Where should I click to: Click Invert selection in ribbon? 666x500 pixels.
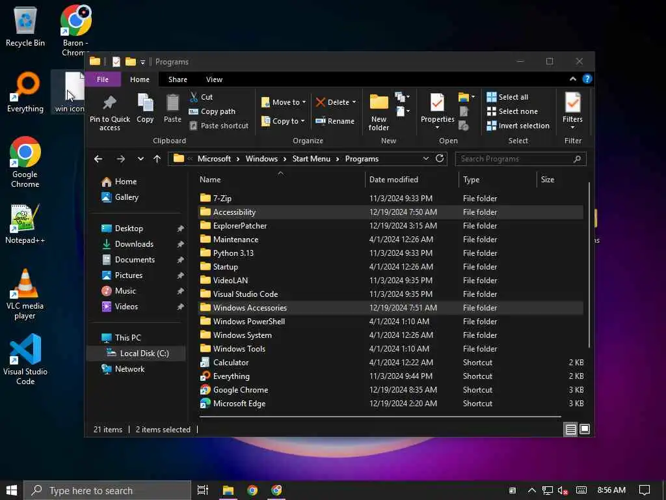pos(518,126)
